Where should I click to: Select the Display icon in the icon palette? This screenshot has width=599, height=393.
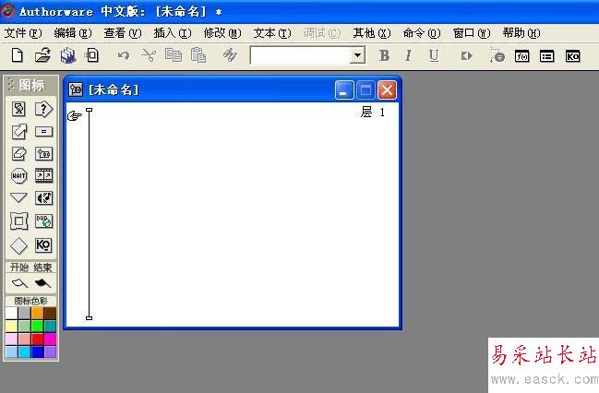[x=18, y=109]
